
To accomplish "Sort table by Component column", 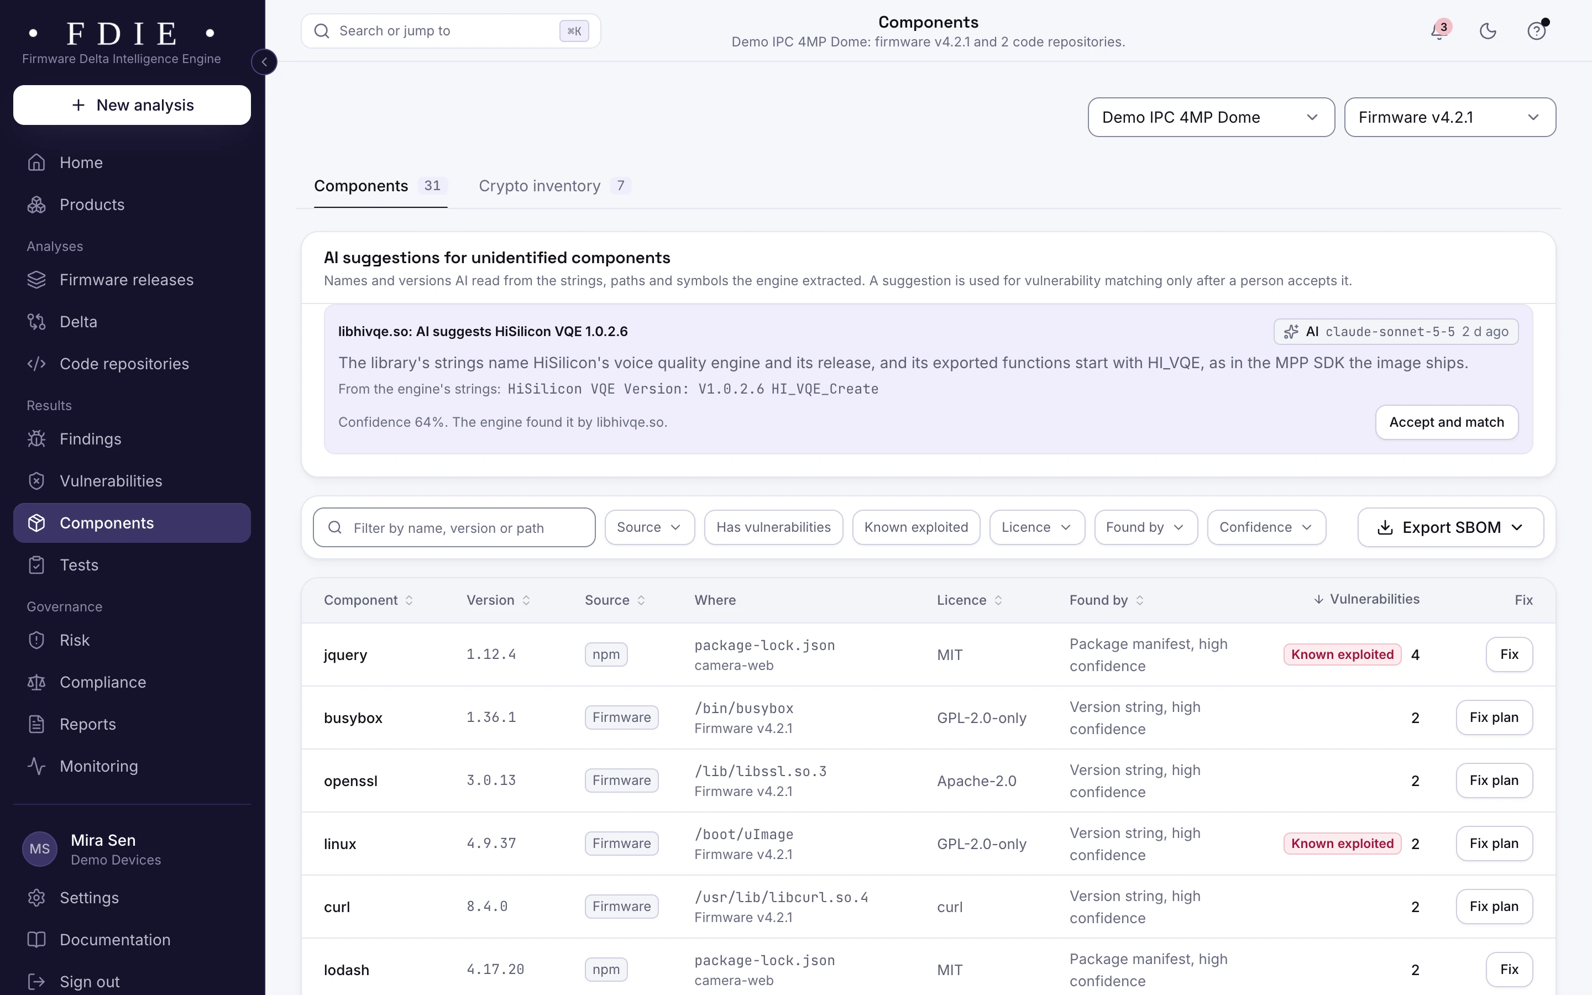I will tap(368, 600).
